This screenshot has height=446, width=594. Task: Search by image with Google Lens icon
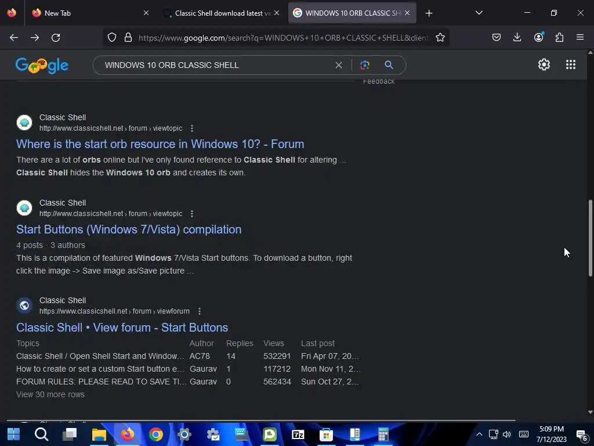point(364,65)
